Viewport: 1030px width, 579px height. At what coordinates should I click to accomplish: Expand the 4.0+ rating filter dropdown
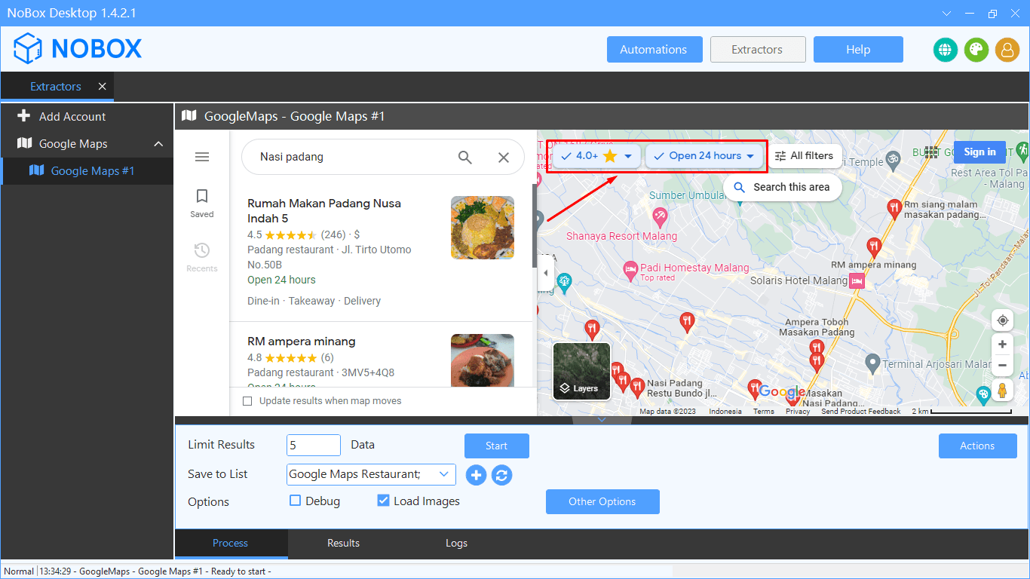(x=627, y=156)
